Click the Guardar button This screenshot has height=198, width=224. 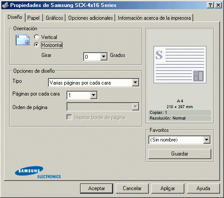click(x=180, y=154)
